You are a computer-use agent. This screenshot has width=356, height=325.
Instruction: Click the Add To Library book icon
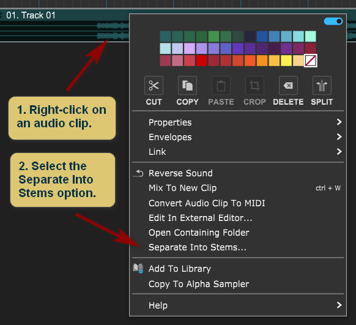(138, 268)
